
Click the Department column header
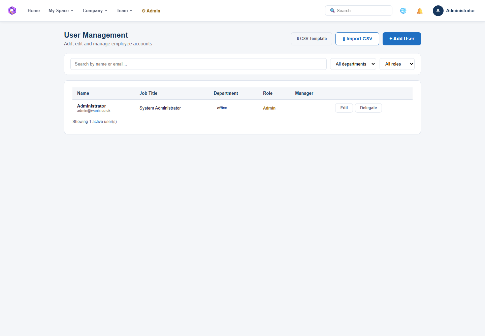pos(226,93)
